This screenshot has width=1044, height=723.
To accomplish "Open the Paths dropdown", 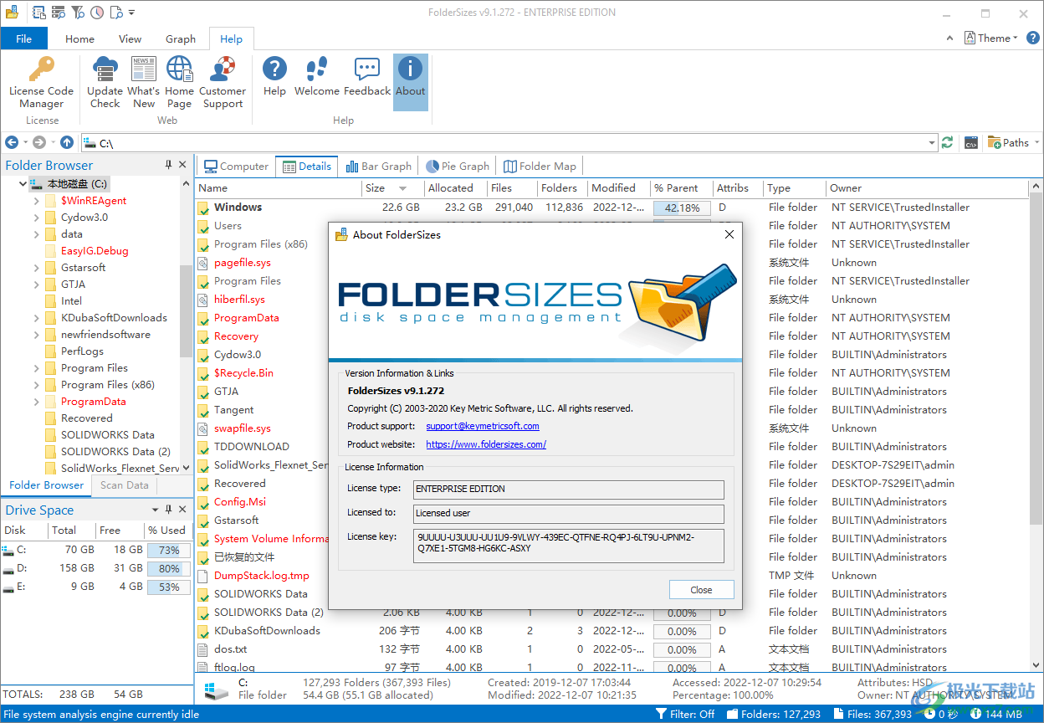I will click(1013, 143).
